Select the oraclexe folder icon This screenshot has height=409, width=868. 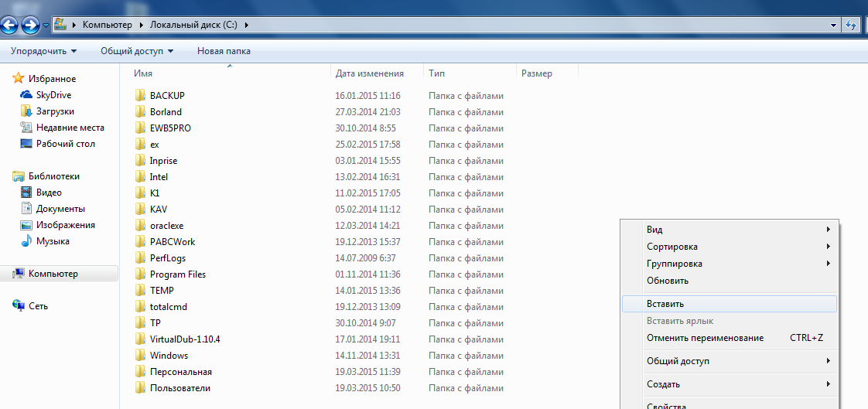(x=140, y=225)
